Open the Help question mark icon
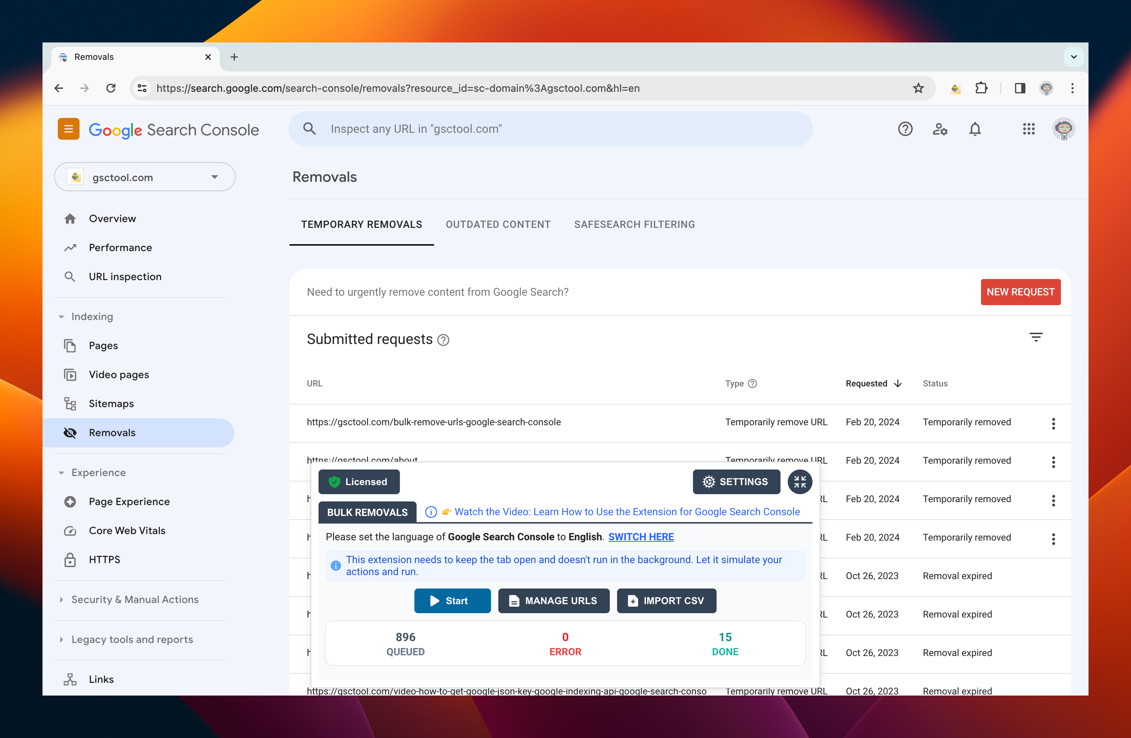This screenshot has width=1131, height=738. point(905,129)
